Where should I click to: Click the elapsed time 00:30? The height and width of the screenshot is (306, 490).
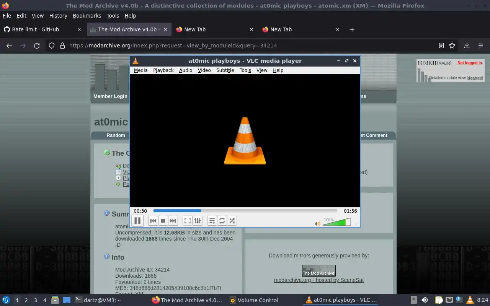[x=140, y=211]
